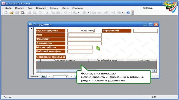Click the record number box
179x100 pixels.
(x=60, y=77)
